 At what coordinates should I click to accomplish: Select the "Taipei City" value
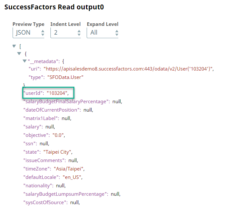(x=57, y=152)
